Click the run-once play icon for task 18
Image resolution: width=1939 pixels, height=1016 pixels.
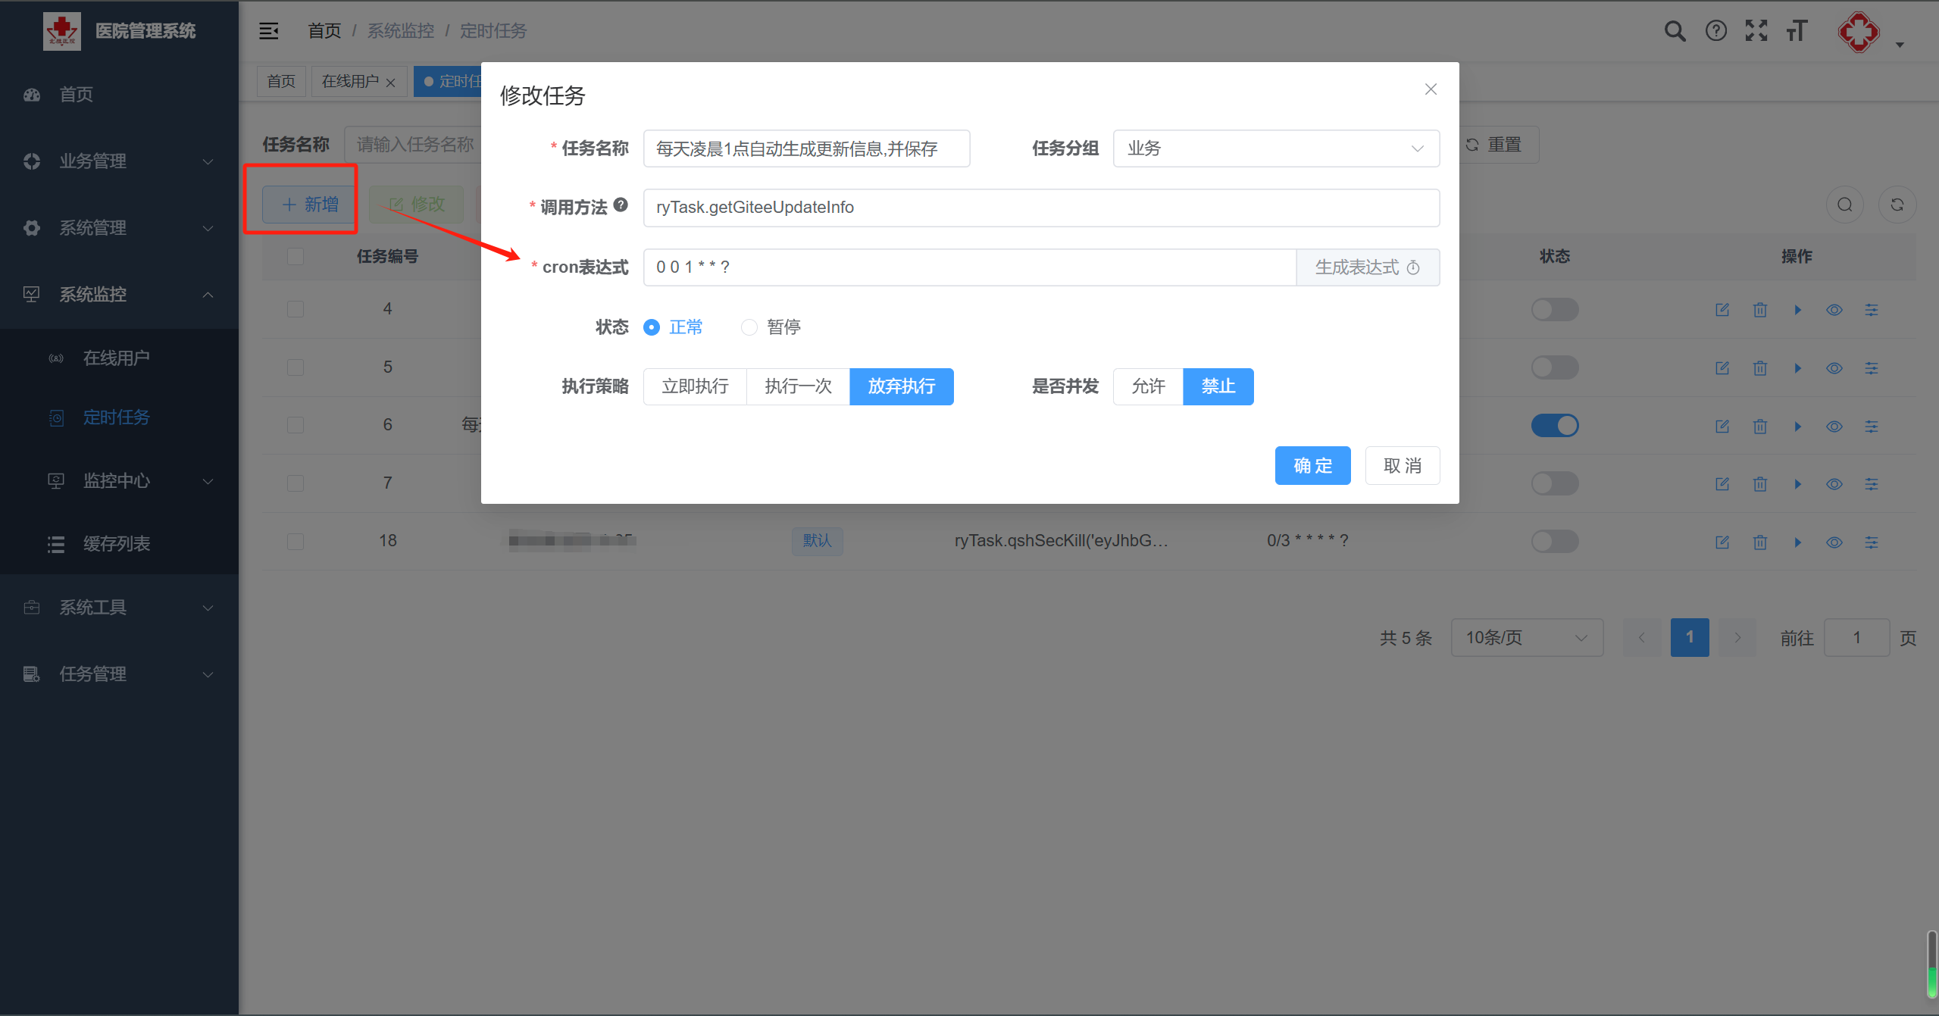click(x=1797, y=542)
